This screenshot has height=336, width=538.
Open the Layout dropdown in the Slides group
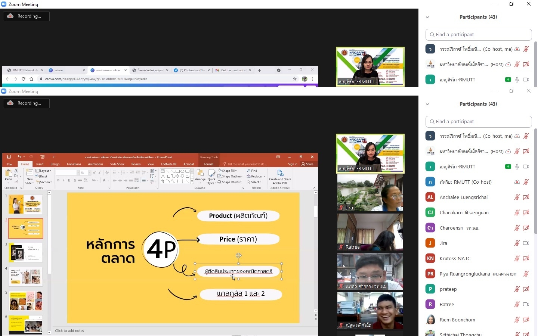coord(44,171)
